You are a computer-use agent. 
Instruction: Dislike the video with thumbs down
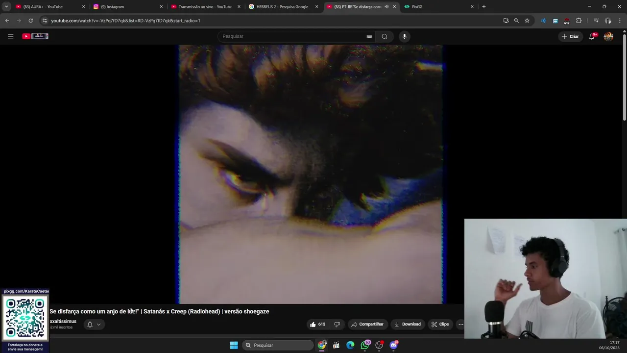(x=337, y=324)
